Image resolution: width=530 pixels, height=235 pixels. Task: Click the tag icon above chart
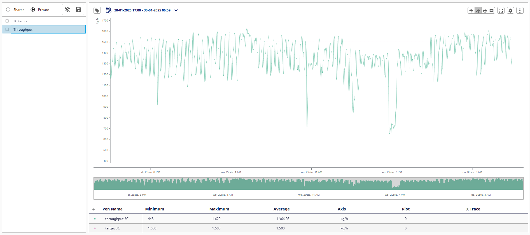coord(97,11)
